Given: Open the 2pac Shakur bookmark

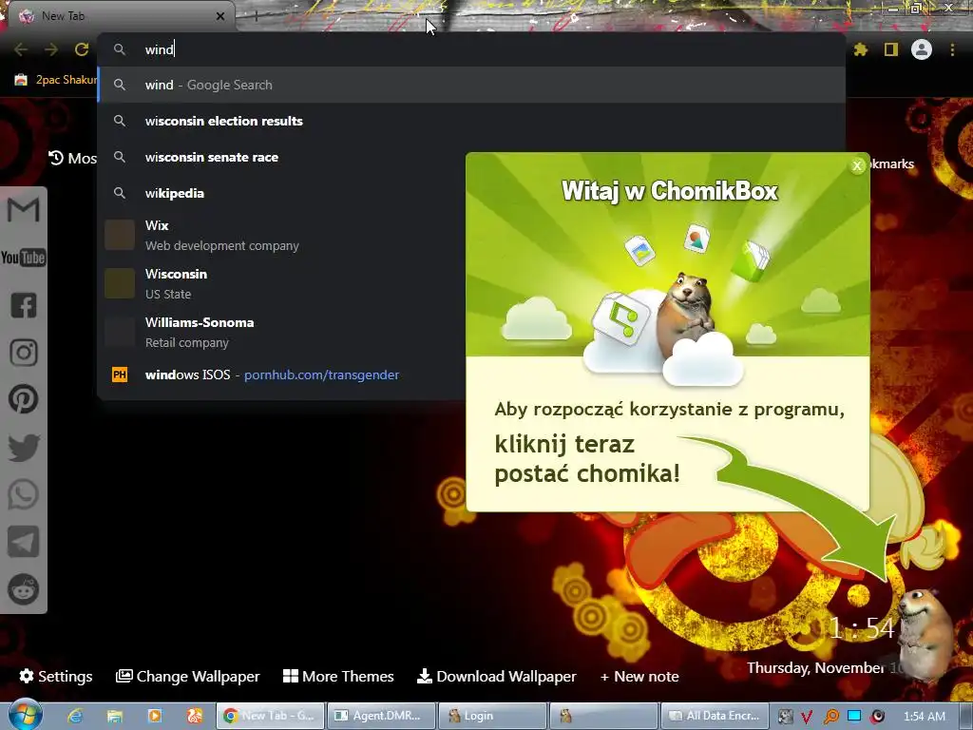Looking at the screenshot, I should click(55, 80).
